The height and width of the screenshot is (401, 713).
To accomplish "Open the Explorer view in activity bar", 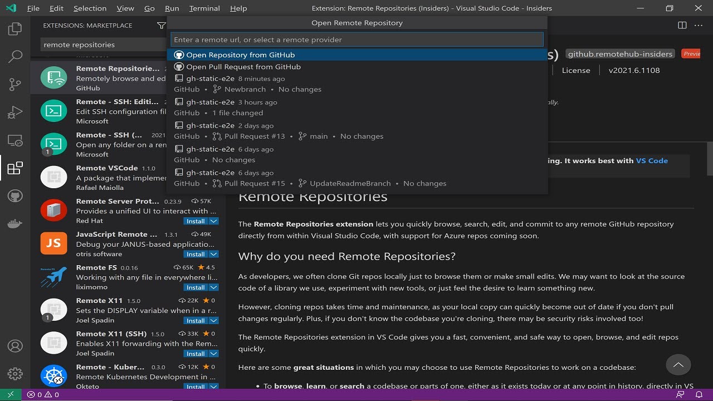I will click(15, 28).
